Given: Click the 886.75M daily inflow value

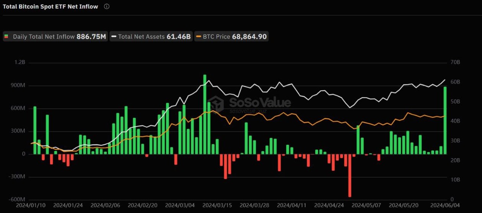Looking at the screenshot, I should click(x=91, y=37).
